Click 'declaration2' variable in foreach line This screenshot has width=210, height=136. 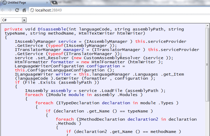(x=143, y=119)
